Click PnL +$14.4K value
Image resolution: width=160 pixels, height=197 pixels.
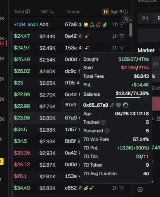(140, 85)
